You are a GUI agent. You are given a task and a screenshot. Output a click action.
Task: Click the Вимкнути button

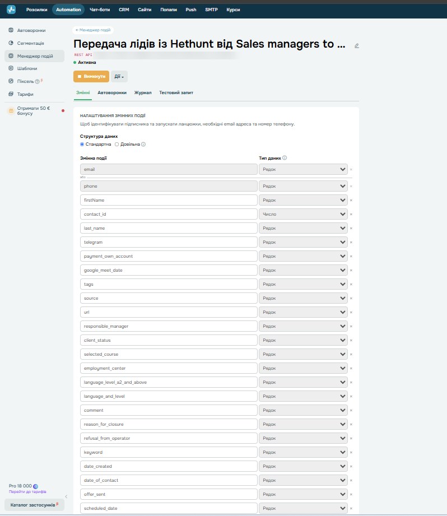tap(91, 76)
